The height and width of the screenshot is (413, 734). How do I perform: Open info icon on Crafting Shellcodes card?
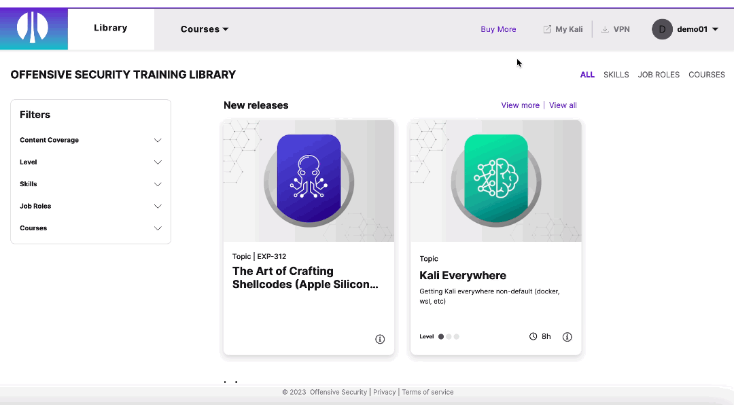click(x=380, y=339)
